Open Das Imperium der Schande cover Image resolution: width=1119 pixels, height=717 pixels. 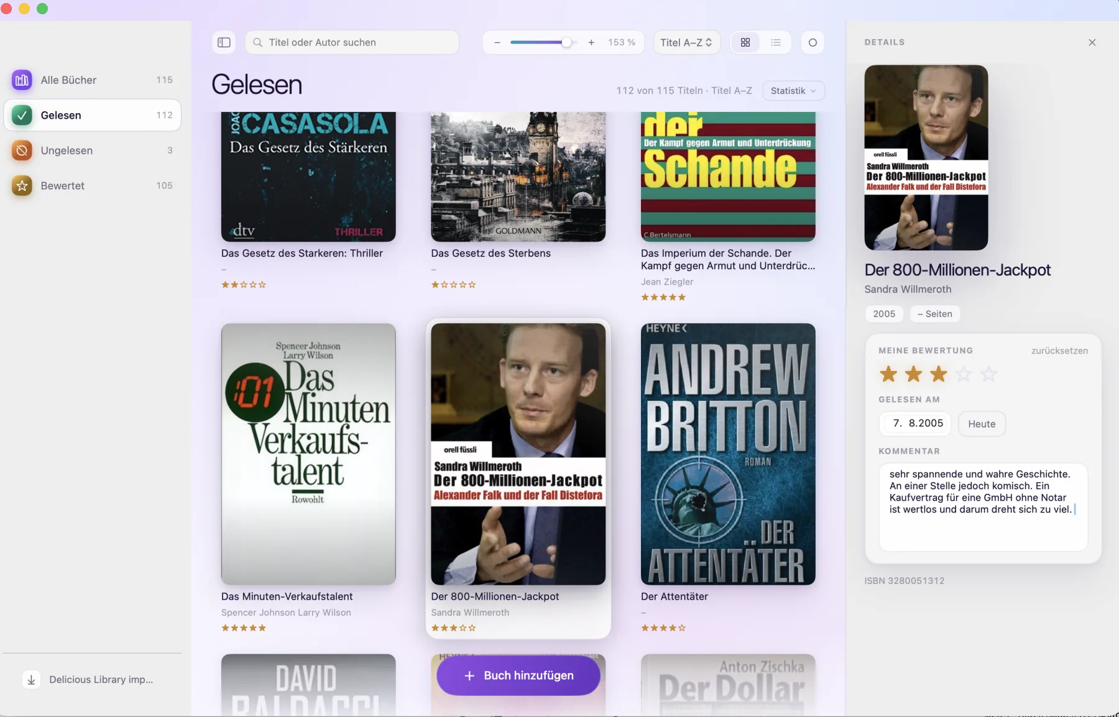(x=728, y=176)
